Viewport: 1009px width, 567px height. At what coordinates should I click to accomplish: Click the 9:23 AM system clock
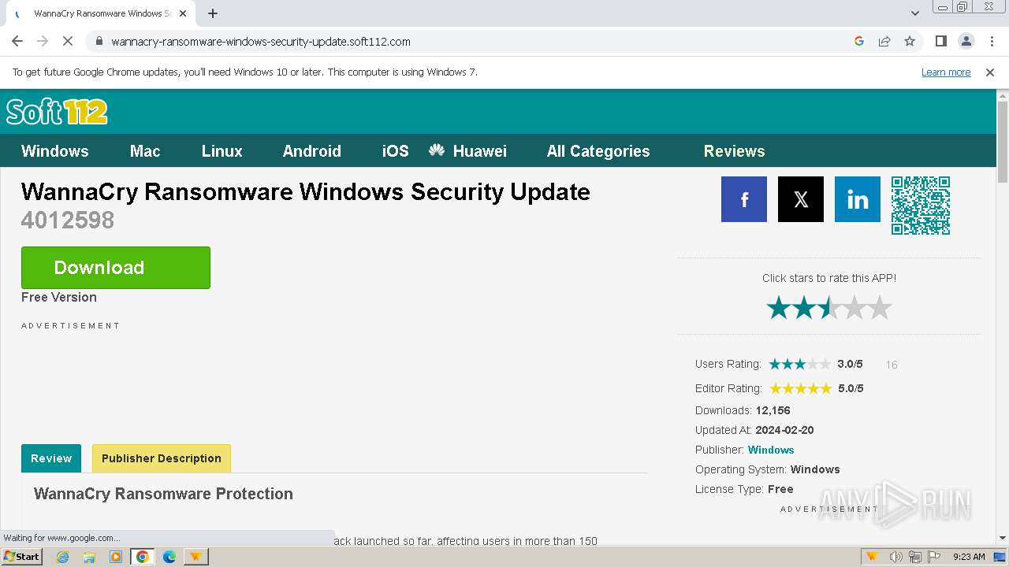point(969,557)
